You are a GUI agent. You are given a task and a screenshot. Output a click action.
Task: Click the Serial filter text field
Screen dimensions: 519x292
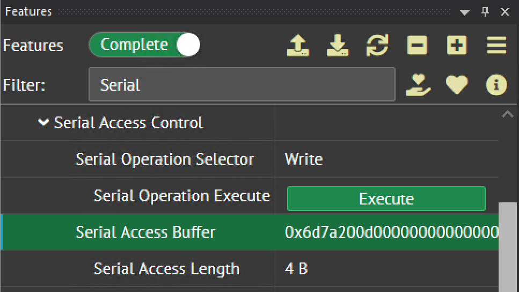pos(242,85)
